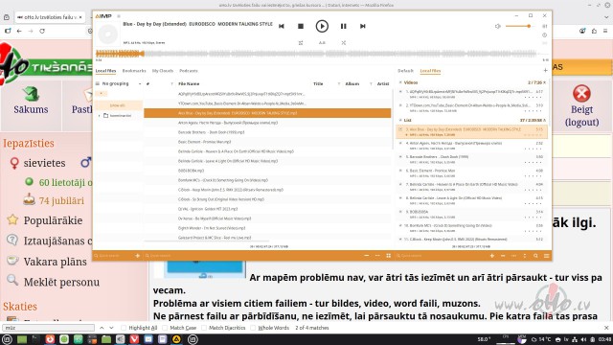Adjust the AIMP volume slider

519,26
